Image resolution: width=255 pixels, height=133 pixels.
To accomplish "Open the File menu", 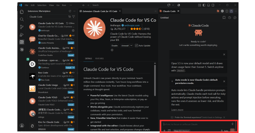I will [27, 5].
